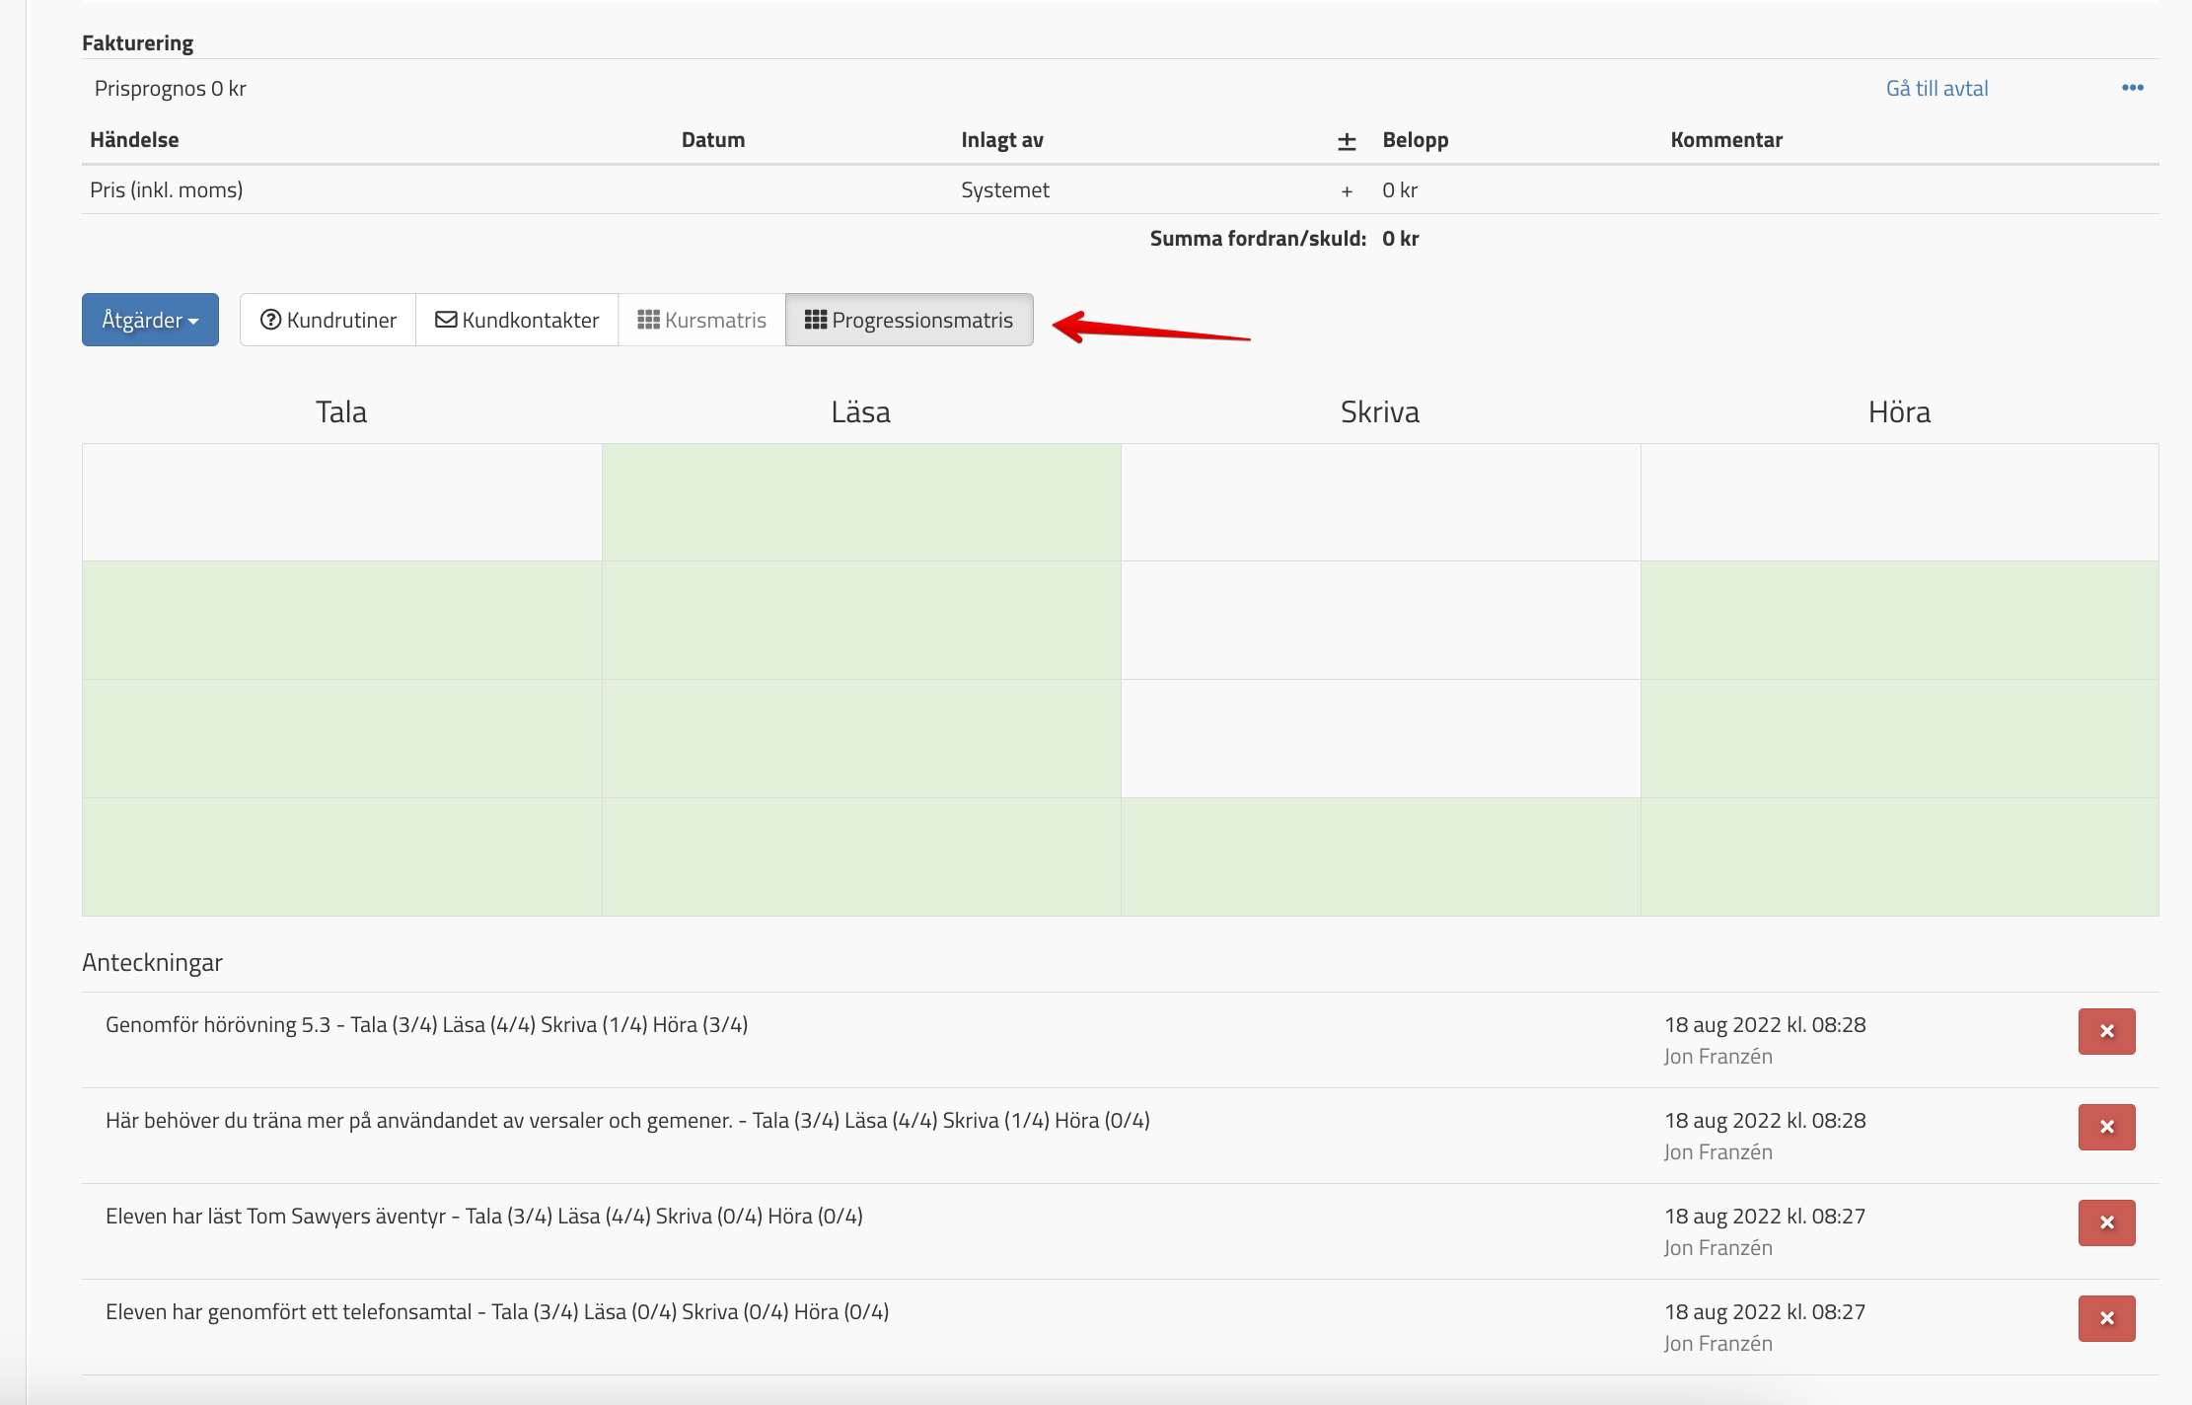Click the question mark icon on Kundrutiner
The height and width of the screenshot is (1405, 2192).
click(270, 320)
